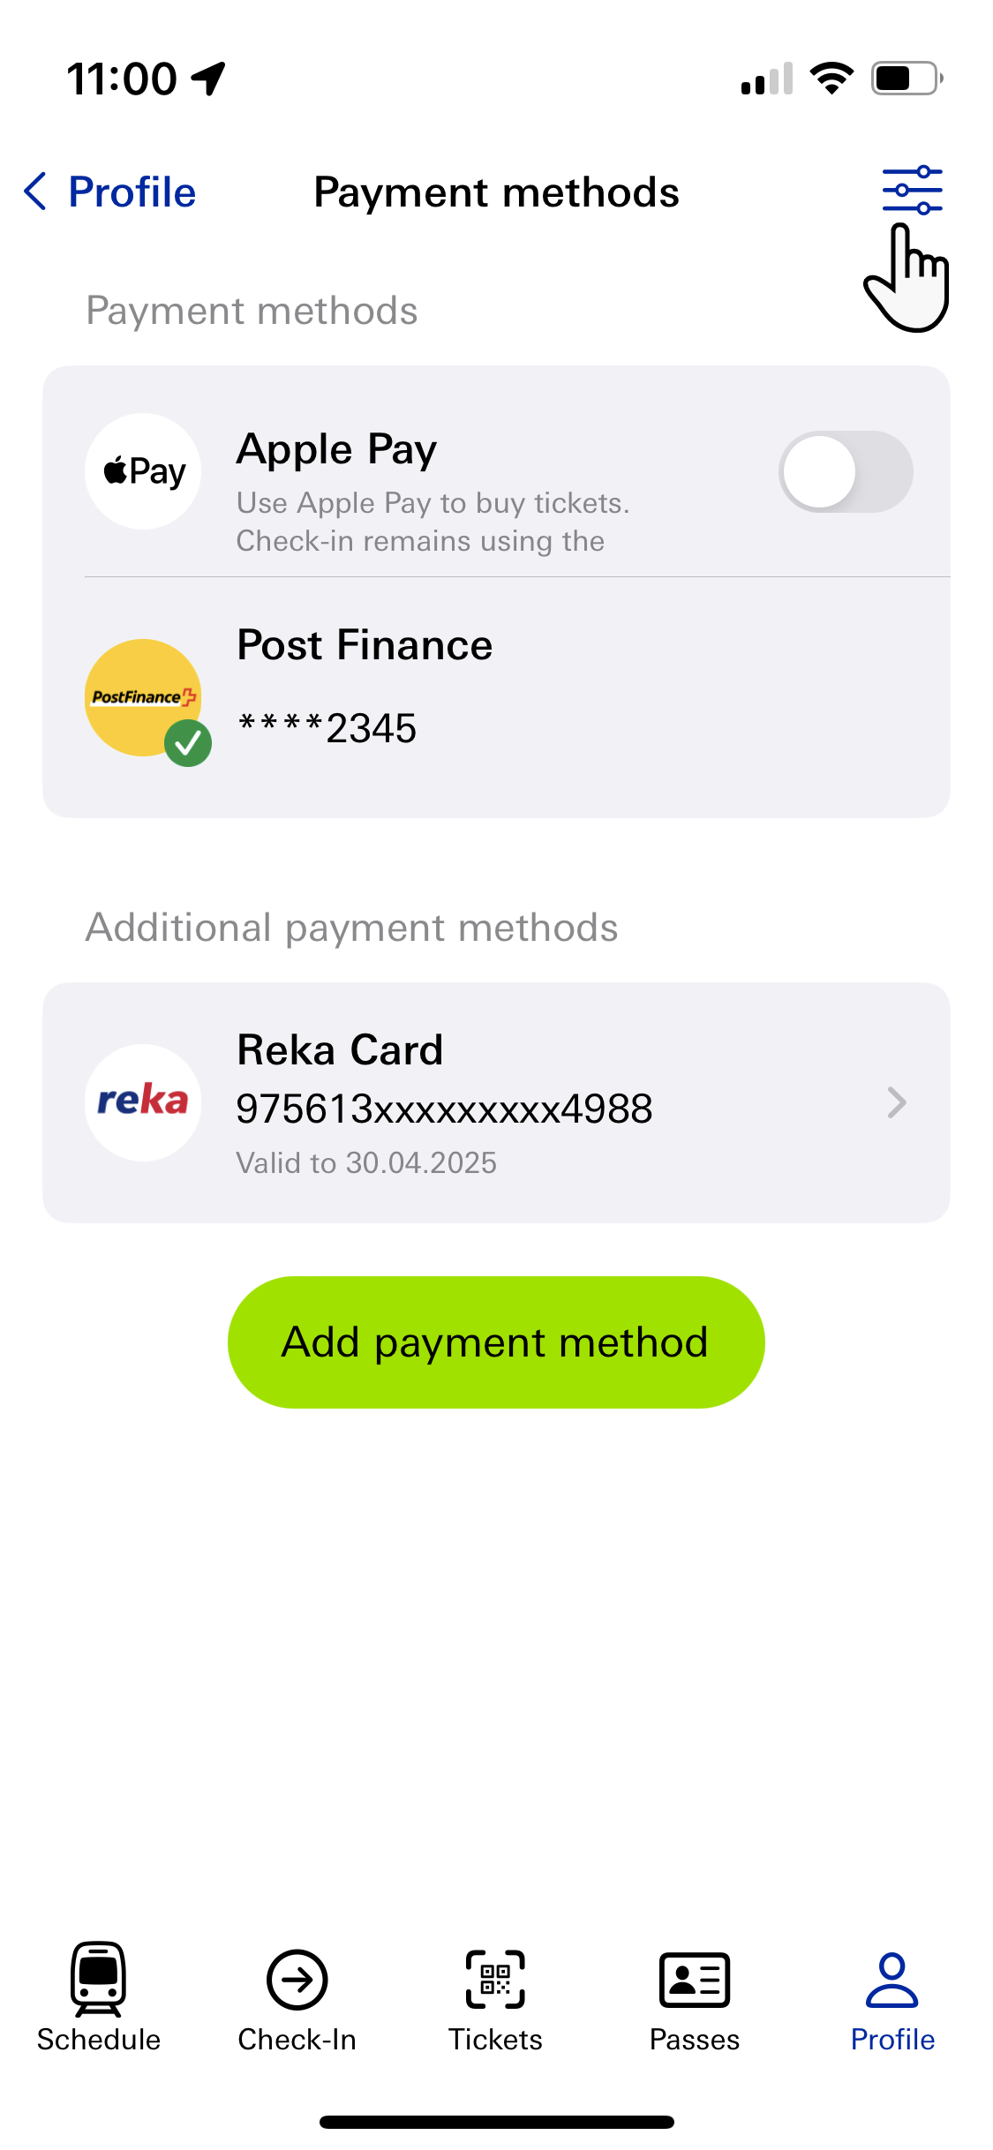The height and width of the screenshot is (2150, 993).
Task: Open Reka Card 975613xxxxxxxxx4988 row
Action: (496, 1102)
